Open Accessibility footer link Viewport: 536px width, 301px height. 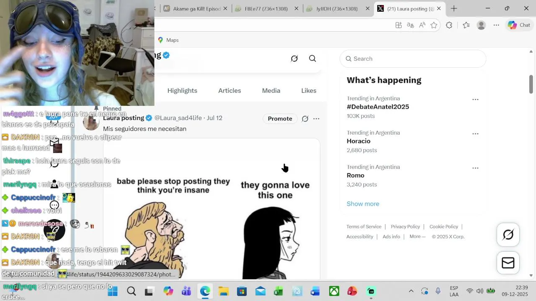[360, 237]
